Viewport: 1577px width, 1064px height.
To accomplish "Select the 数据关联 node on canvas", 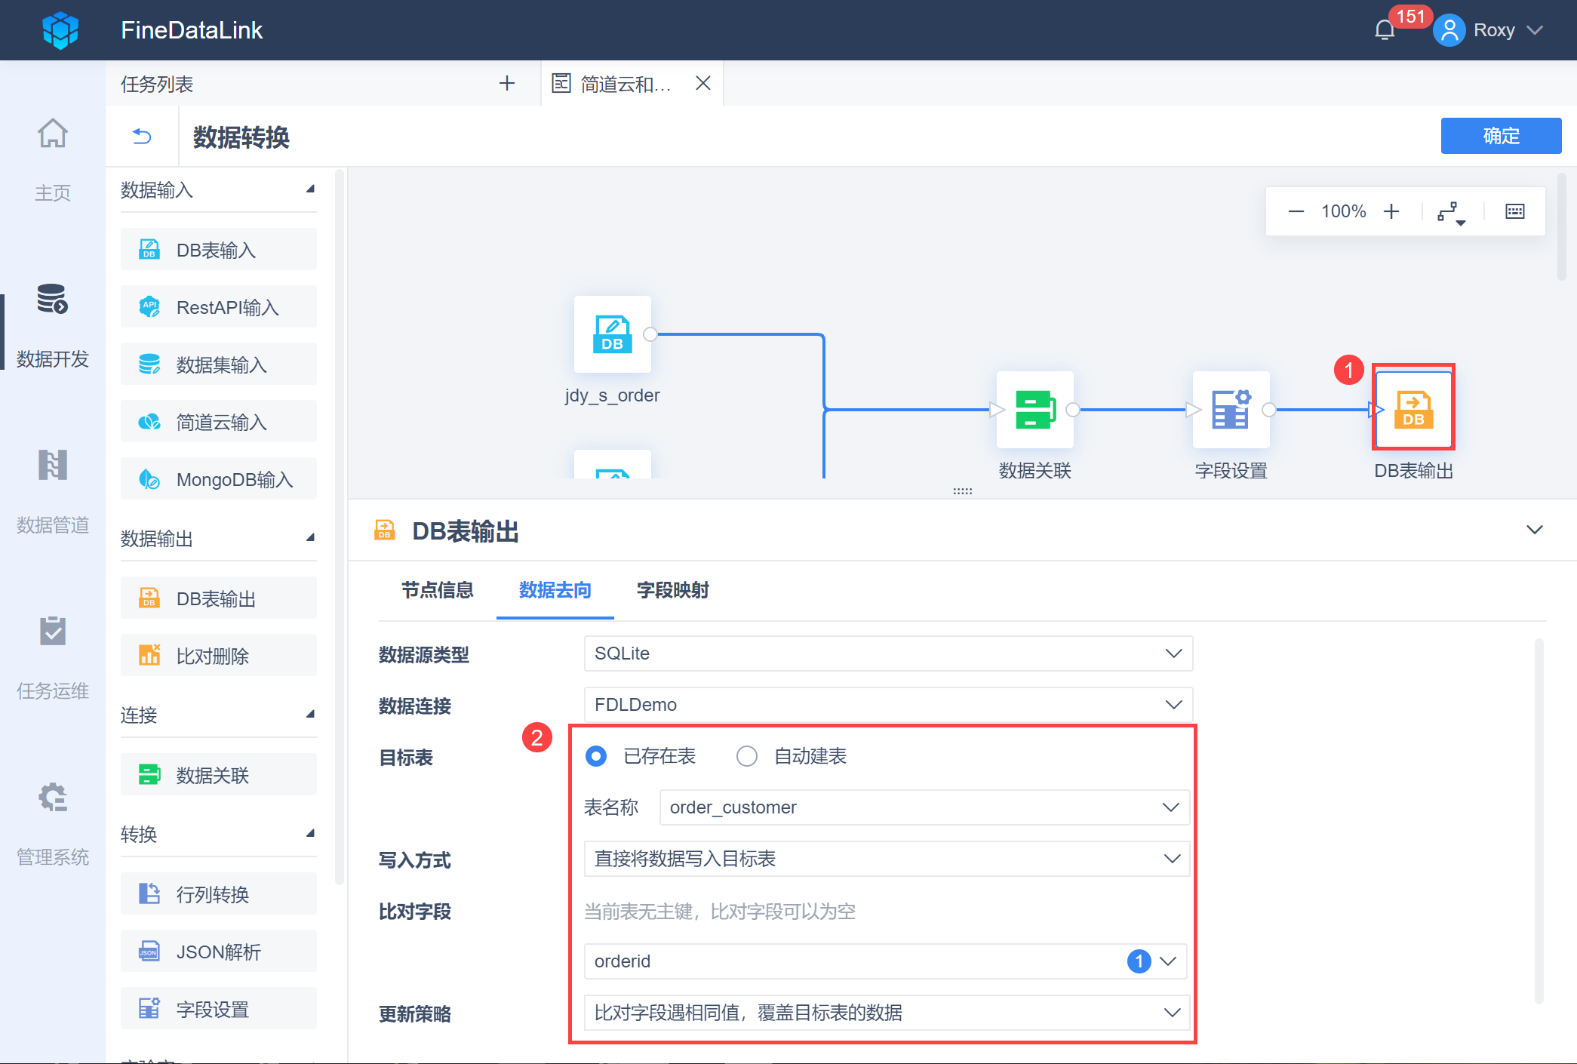I will tap(1034, 410).
